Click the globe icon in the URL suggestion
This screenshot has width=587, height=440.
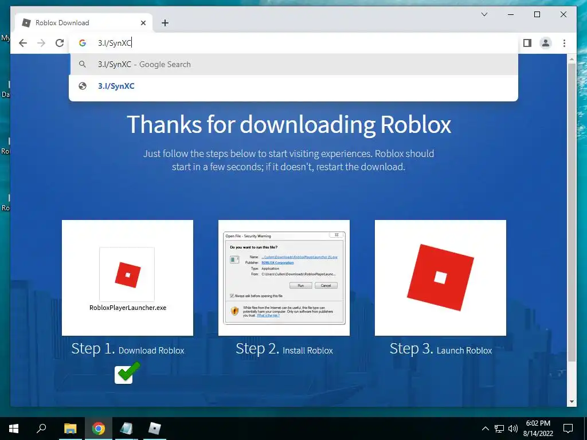[x=83, y=86]
